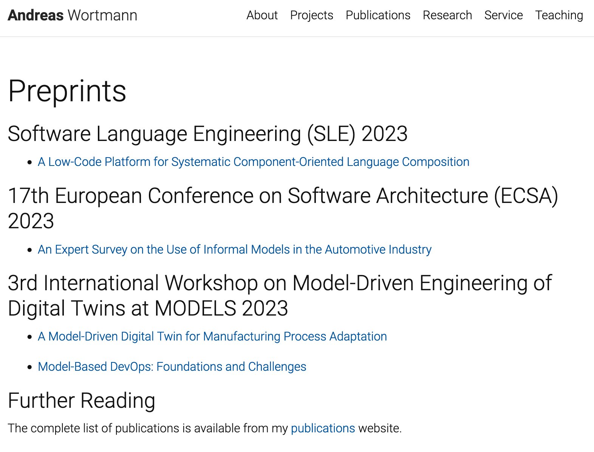The width and height of the screenshot is (594, 452).
Task: Select Research in the top navigation
Action: click(447, 15)
